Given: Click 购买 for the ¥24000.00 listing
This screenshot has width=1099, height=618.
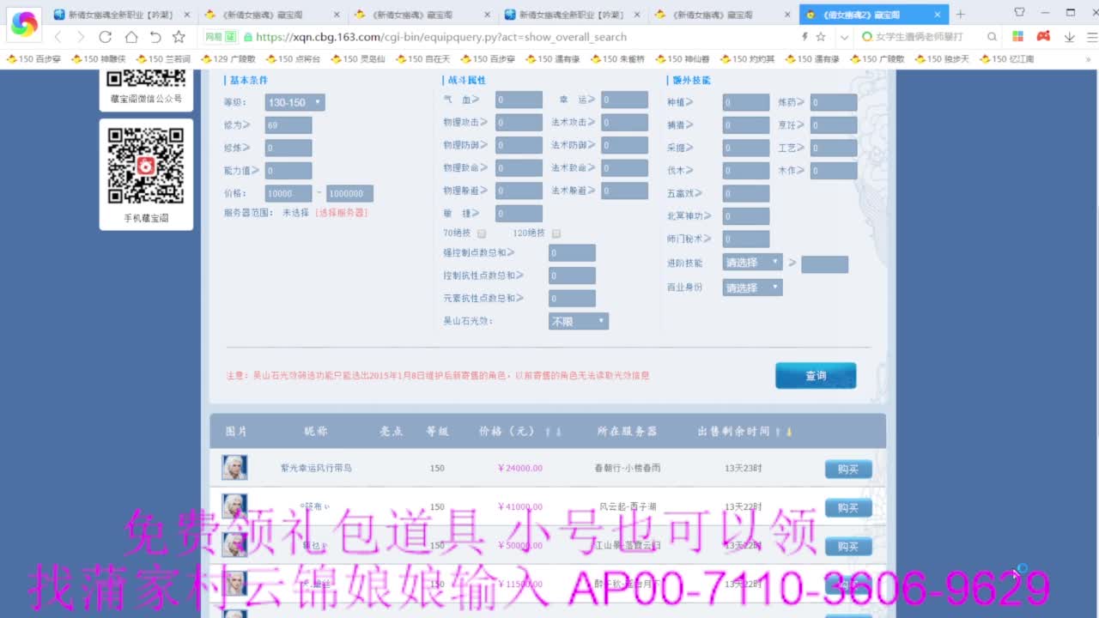Looking at the screenshot, I should [x=848, y=469].
